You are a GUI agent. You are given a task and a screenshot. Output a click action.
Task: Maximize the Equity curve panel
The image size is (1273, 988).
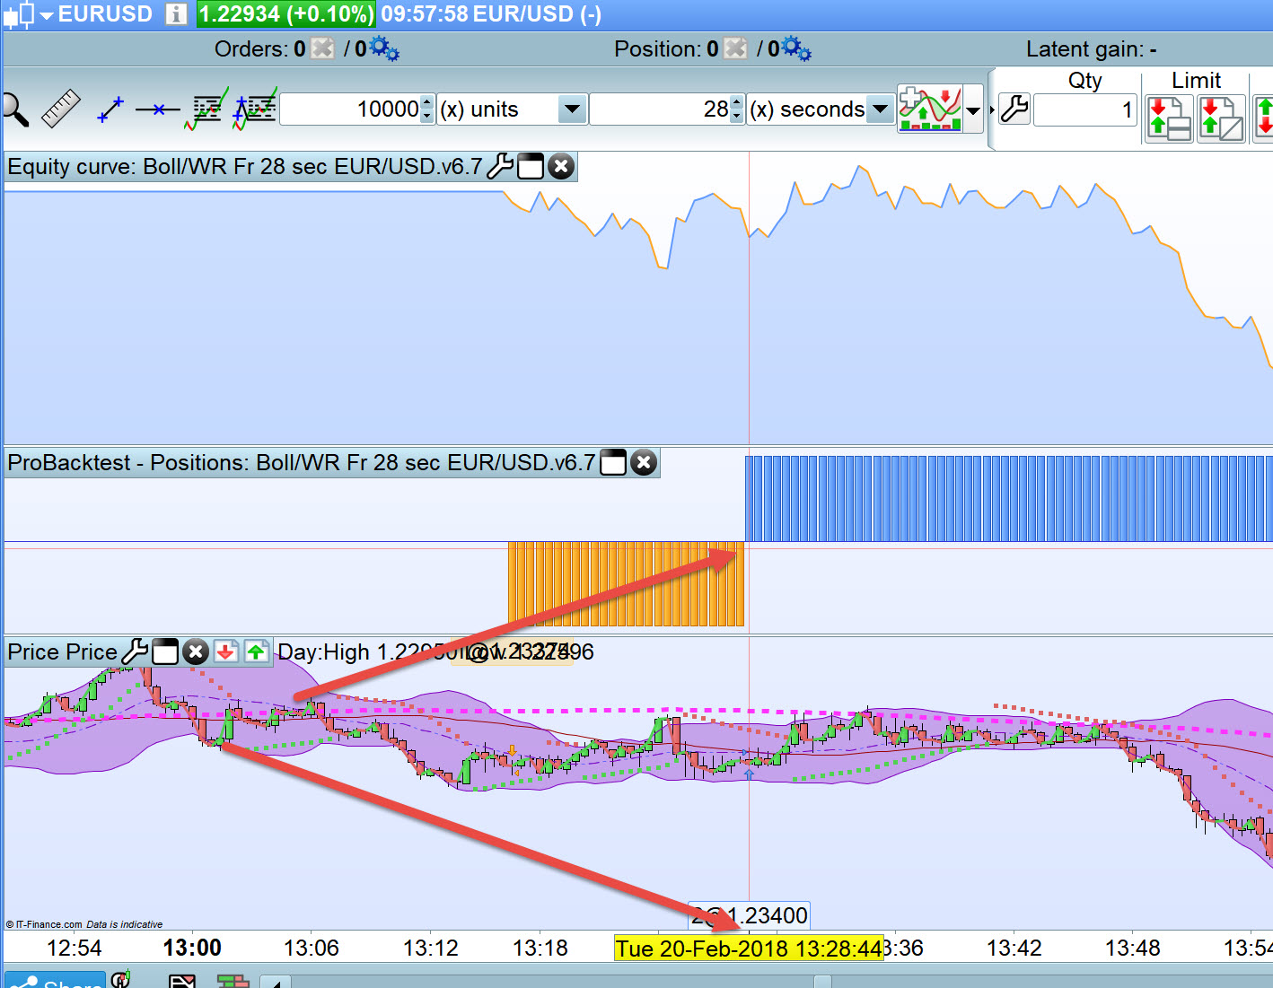[x=531, y=167]
